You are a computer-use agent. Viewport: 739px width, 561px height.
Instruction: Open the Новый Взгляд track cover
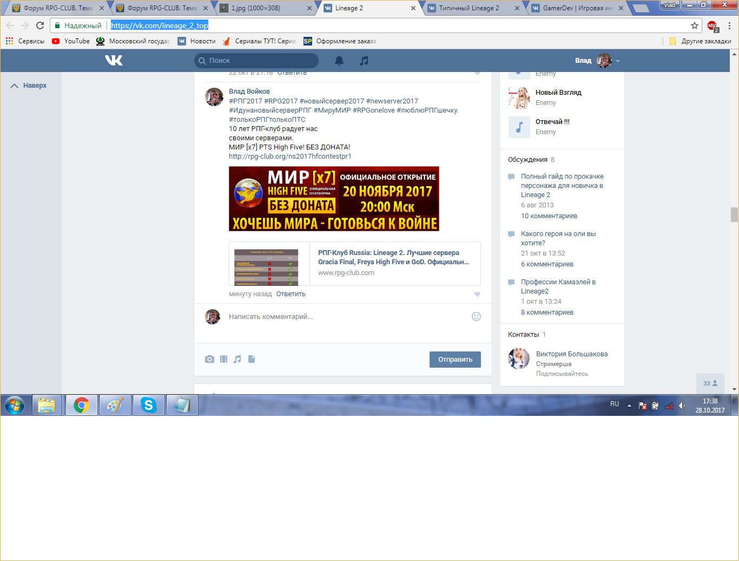pos(519,98)
